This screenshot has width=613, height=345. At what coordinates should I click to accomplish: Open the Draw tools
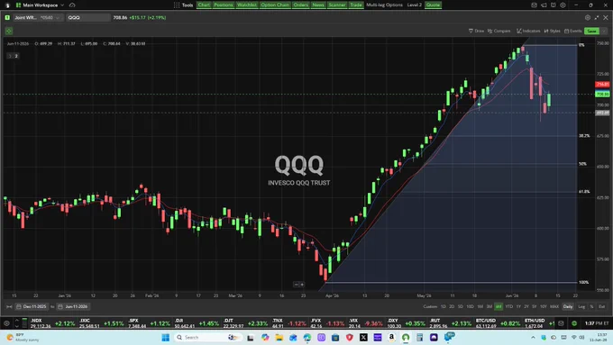click(x=476, y=31)
